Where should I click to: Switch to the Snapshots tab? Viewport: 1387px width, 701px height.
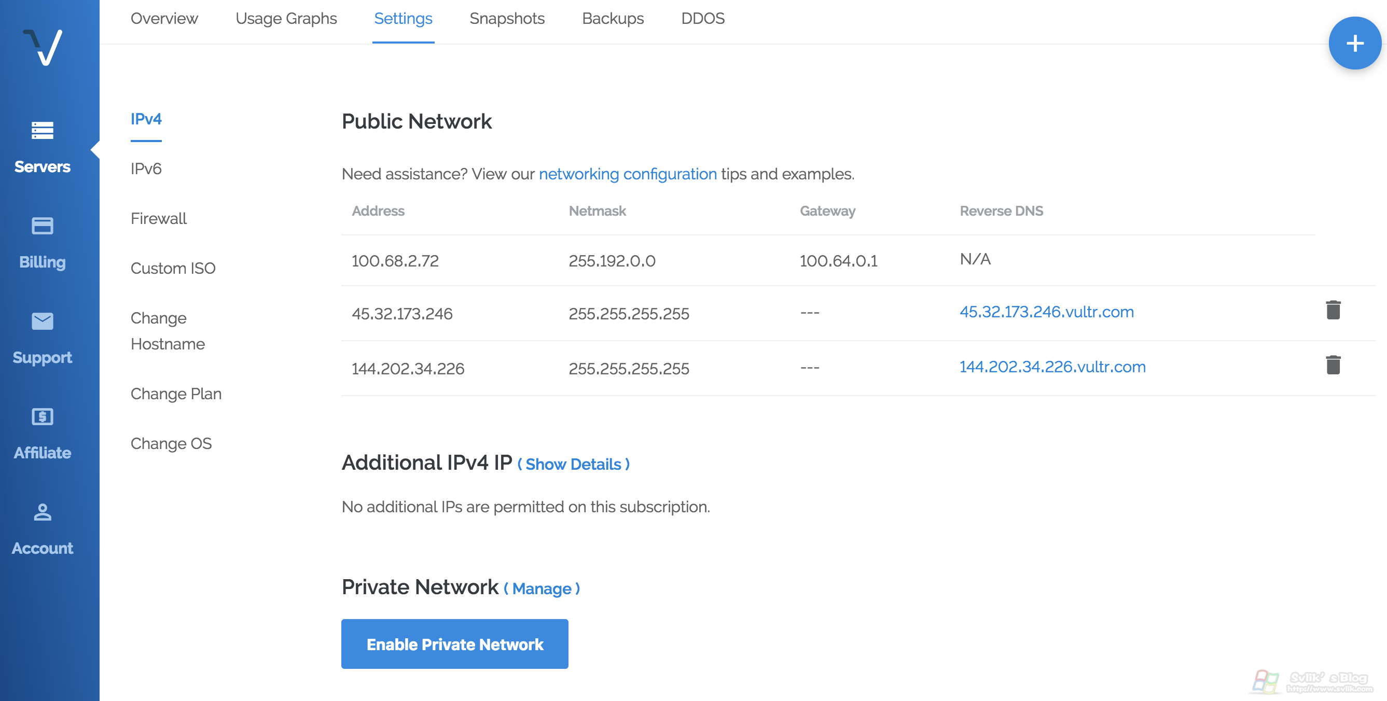[x=507, y=19]
